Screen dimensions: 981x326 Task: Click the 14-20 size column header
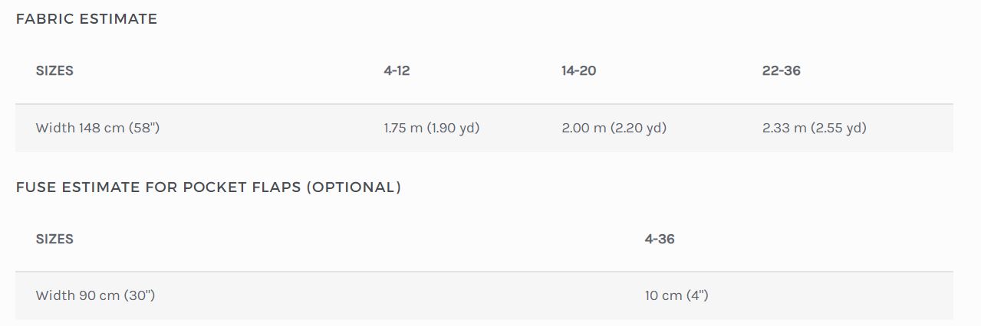click(x=579, y=70)
